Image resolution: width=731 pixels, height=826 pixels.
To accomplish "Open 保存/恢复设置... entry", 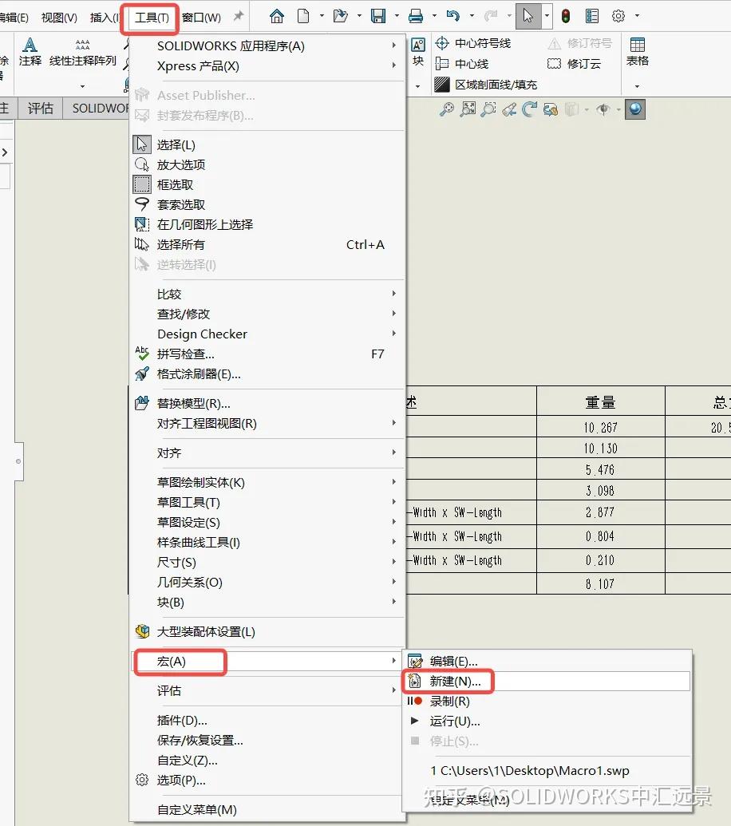I will (x=268, y=740).
